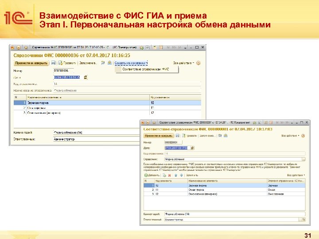Click Заполнить in table toolbar
This screenshot has height=239, width=319.
click(192, 175)
